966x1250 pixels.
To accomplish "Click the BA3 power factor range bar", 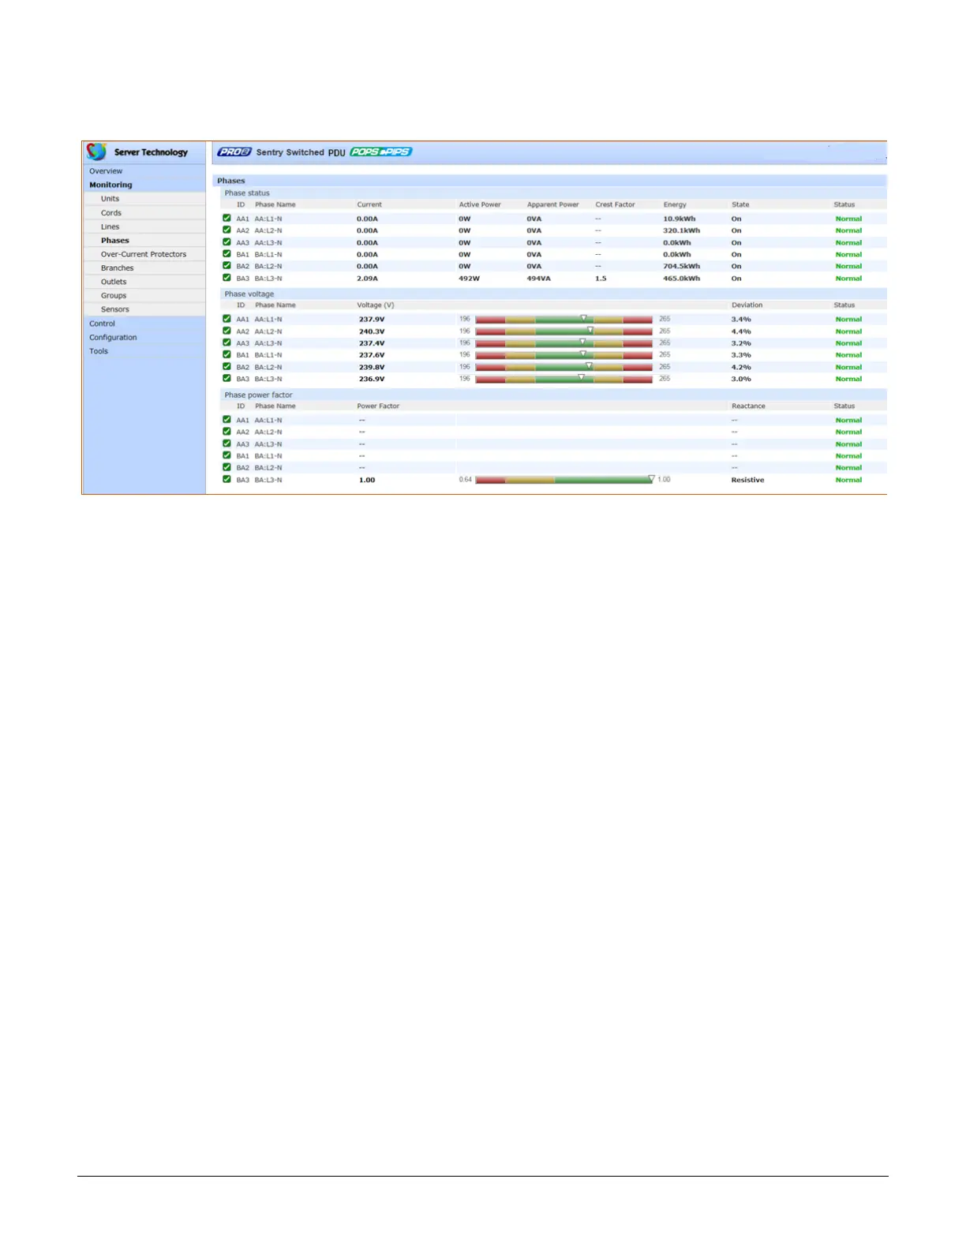I will (x=563, y=480).
